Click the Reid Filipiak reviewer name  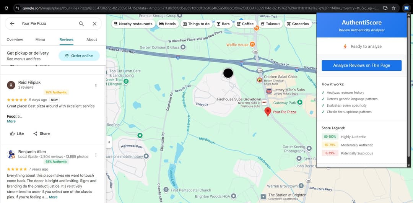click(29, 83)
